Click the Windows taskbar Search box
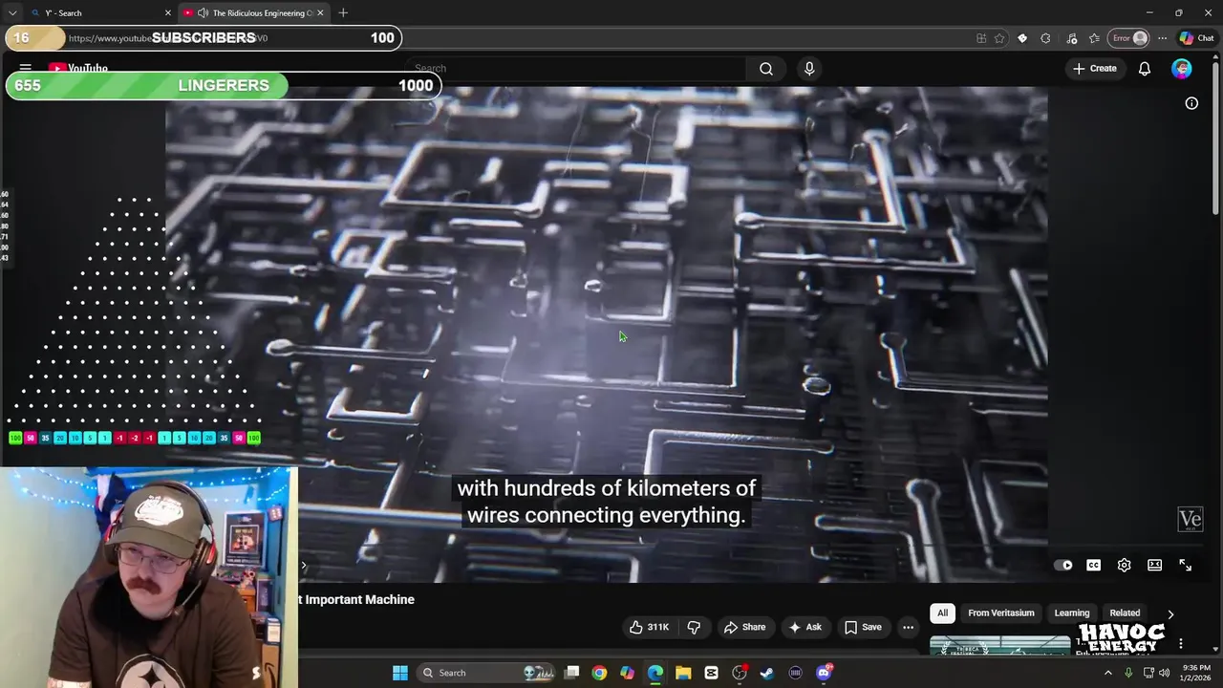 point(487,673)
